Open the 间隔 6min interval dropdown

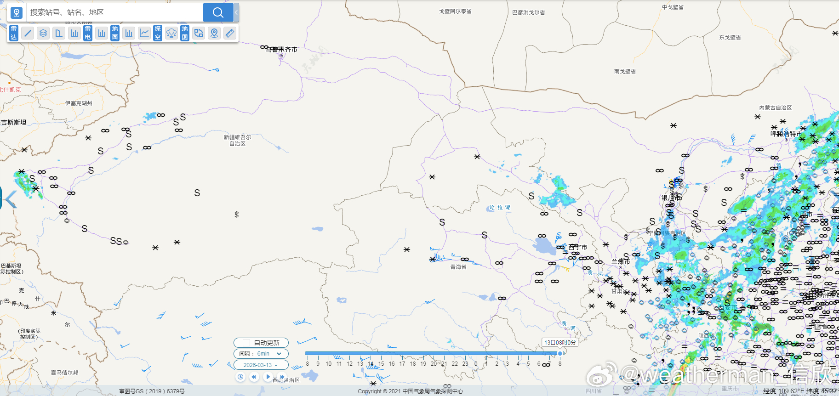[x=261, y=354]
